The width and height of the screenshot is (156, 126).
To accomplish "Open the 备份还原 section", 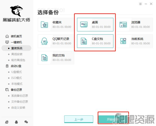I will 16,90.
